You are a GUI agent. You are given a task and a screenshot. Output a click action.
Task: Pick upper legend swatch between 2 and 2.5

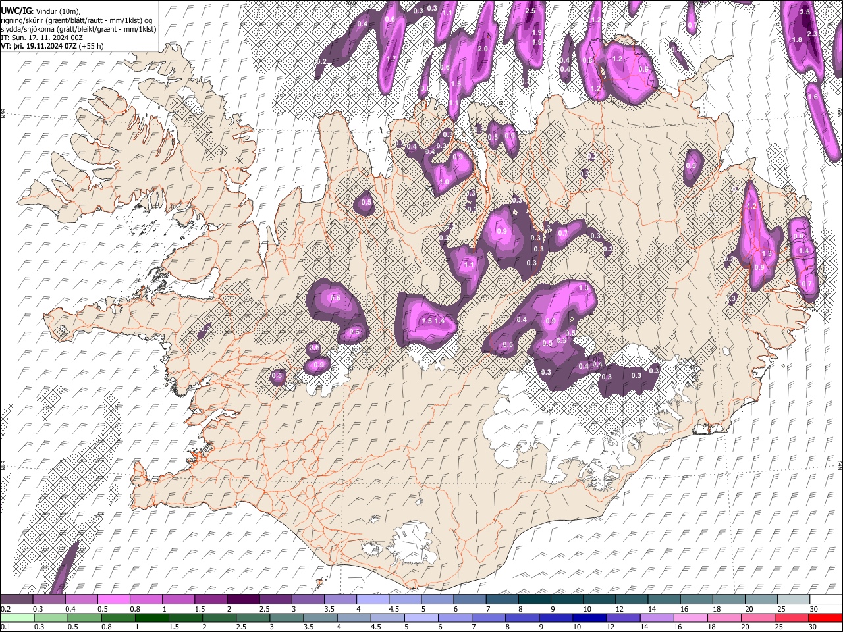(x=243, y=599)
